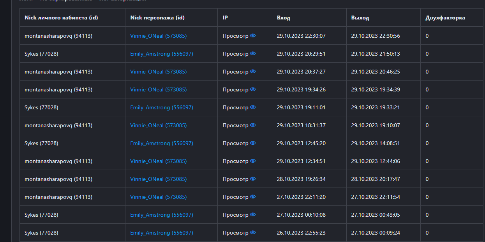Show IP with eye icon for login 29.10.2023 19:34:26

(x=253, y=89)
